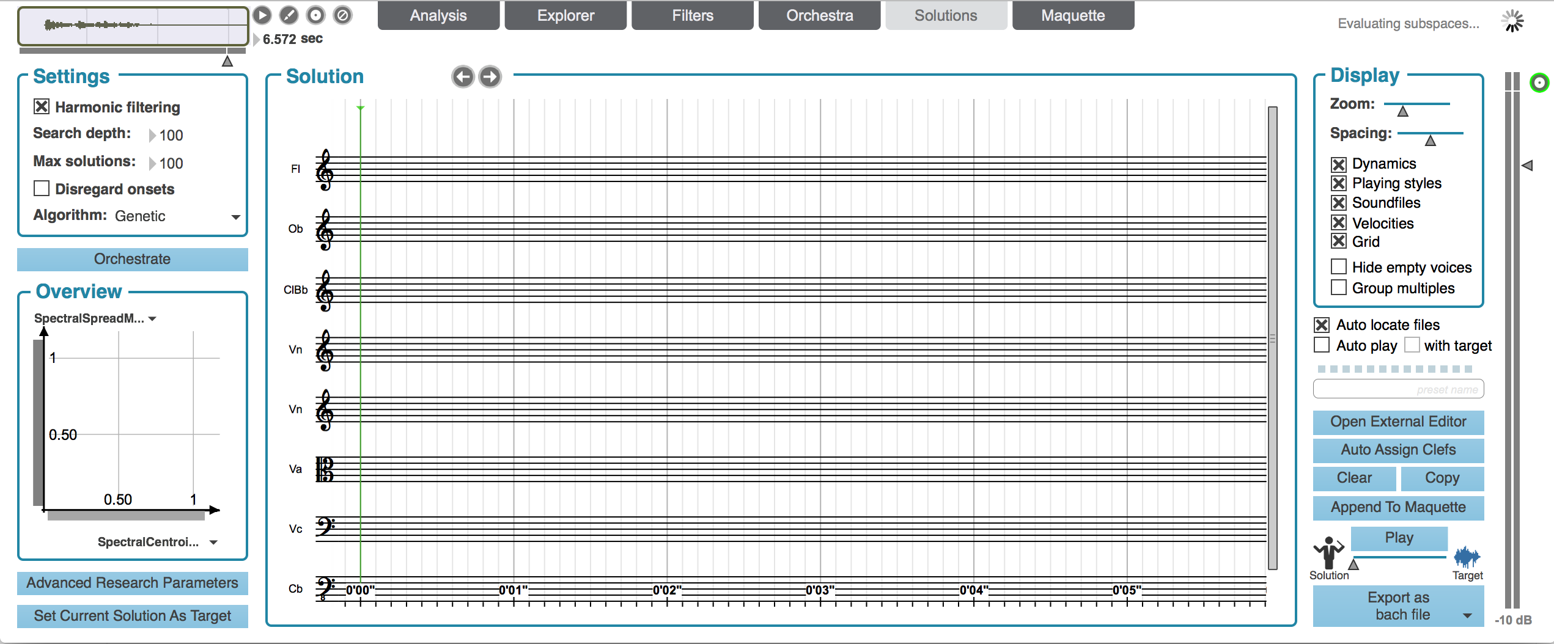Enable Group multiples checkbox

tap(1339, 287)
